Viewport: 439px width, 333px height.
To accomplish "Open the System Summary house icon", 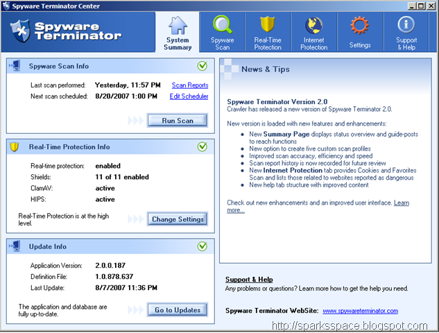I will [x=178, y=25].
